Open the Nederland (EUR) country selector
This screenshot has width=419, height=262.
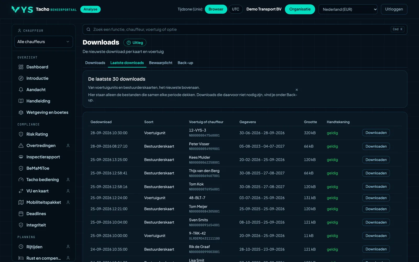(348, 9)
